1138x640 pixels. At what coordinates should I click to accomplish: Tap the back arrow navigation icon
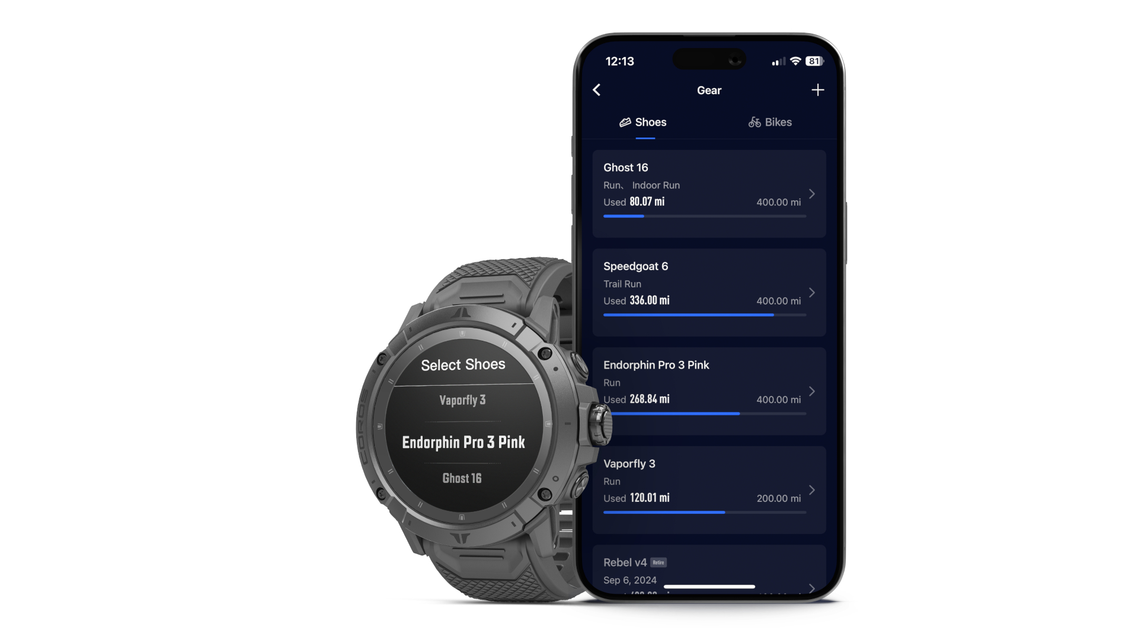pos(596,90)
